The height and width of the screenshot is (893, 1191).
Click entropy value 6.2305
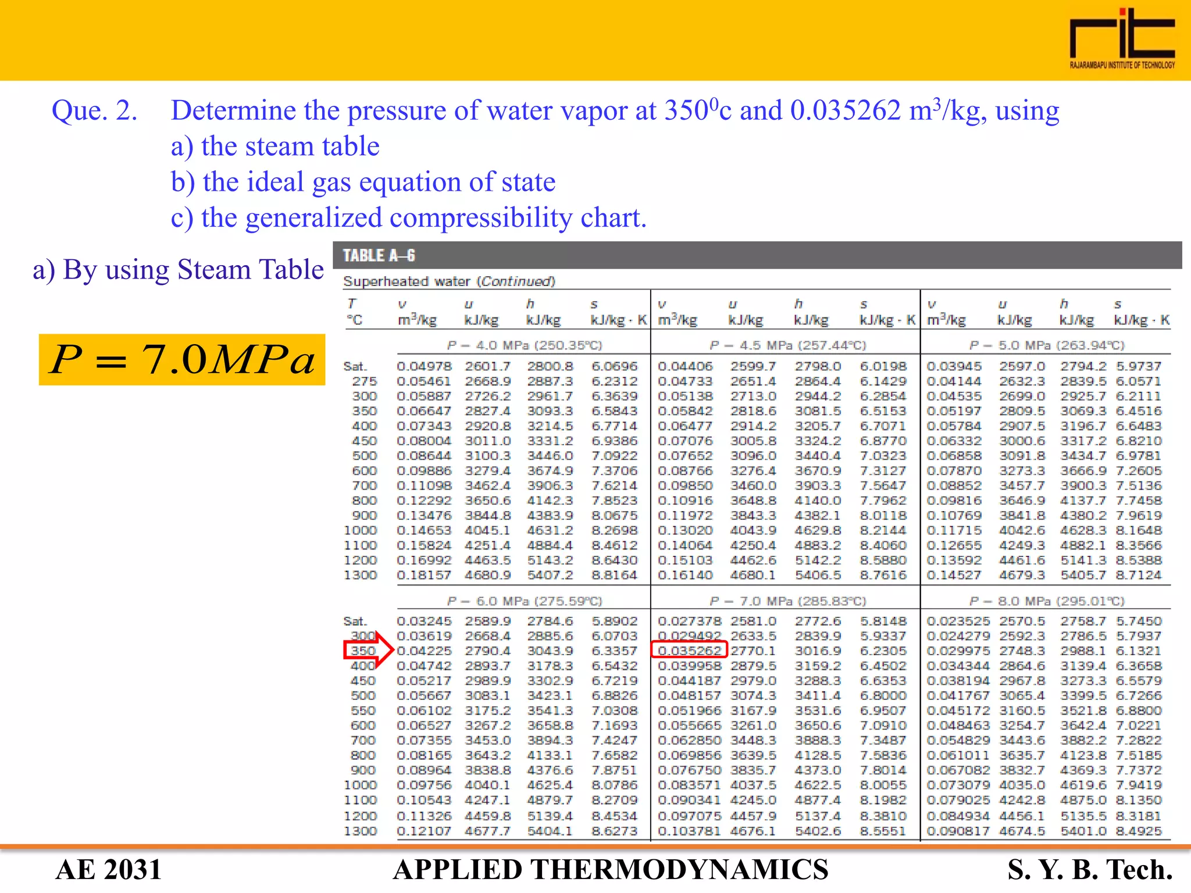click(883, 651)
